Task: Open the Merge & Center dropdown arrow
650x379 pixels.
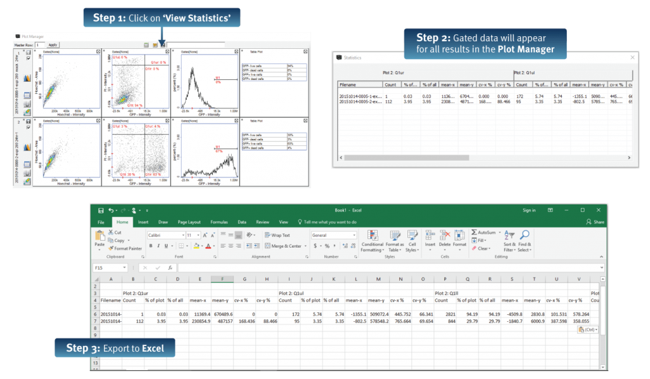Action: pos(305,246)
